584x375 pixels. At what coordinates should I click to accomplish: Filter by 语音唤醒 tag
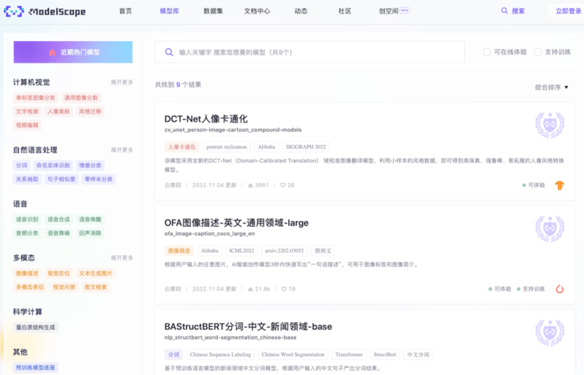[90, 219]
